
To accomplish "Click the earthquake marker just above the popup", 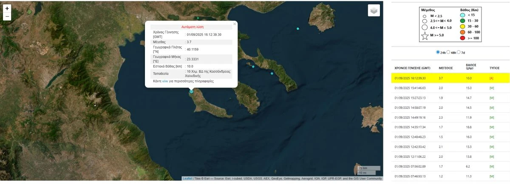I will pos(198,18).
